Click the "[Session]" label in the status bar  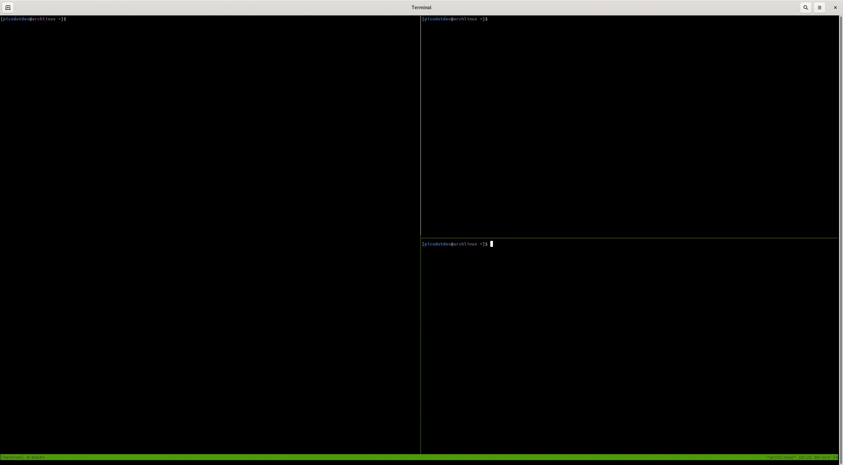13,457
